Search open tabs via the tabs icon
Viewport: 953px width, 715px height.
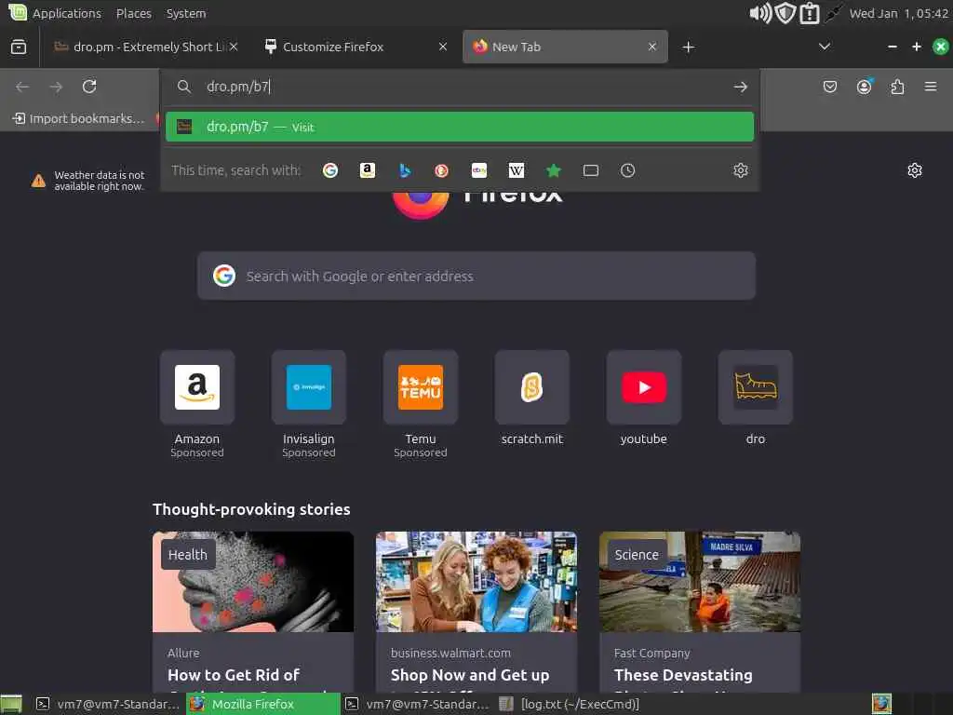pyautogui.click(x=591, y=171)
